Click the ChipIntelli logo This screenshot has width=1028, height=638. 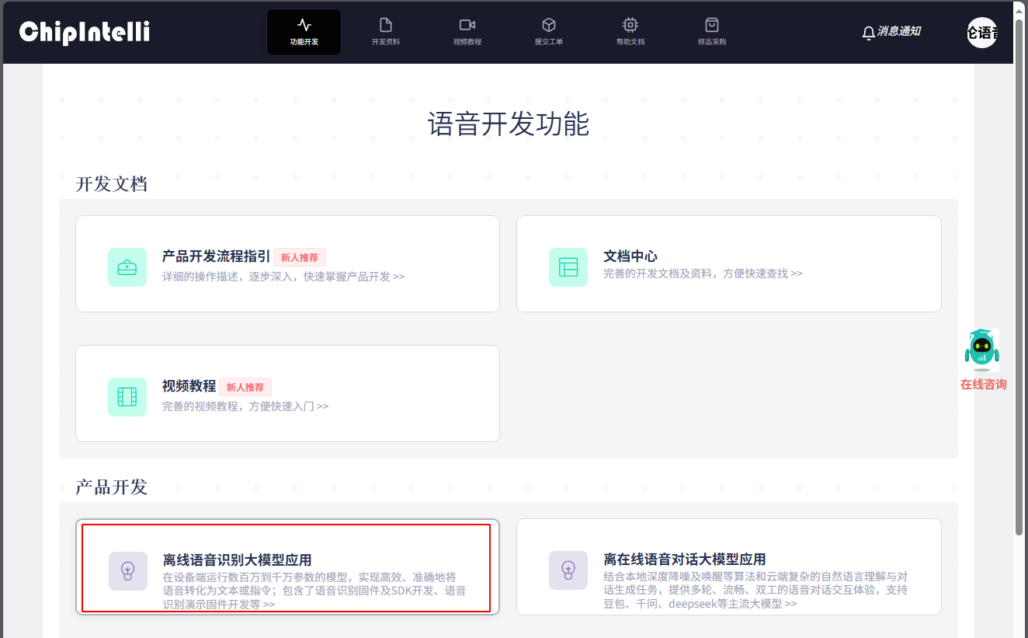tap(84, 32)
